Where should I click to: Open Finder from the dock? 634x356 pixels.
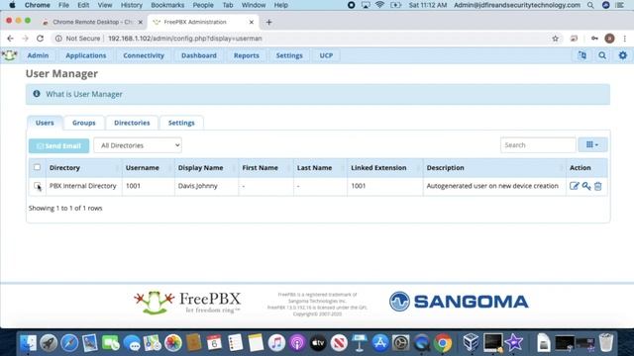(28, 343)
